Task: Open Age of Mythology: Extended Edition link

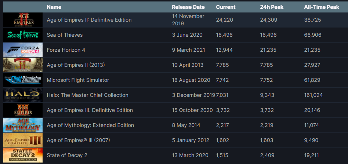Action: [90, 125]
